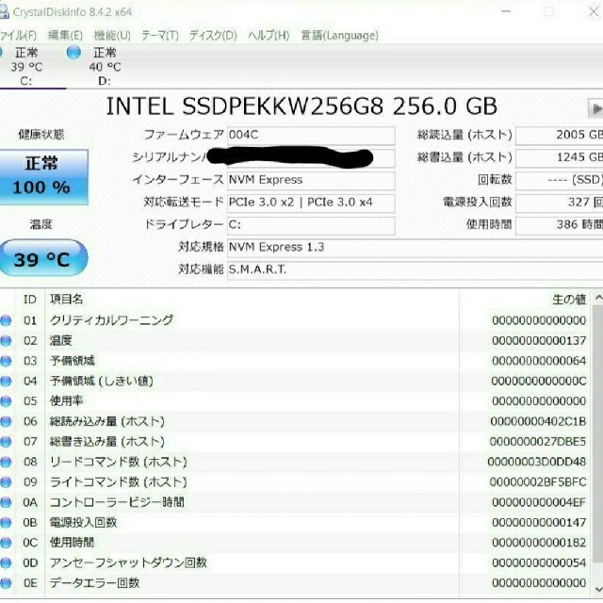Click the NVM Express 1.3 standard field

pyautogui.click(x=415, y=247)
